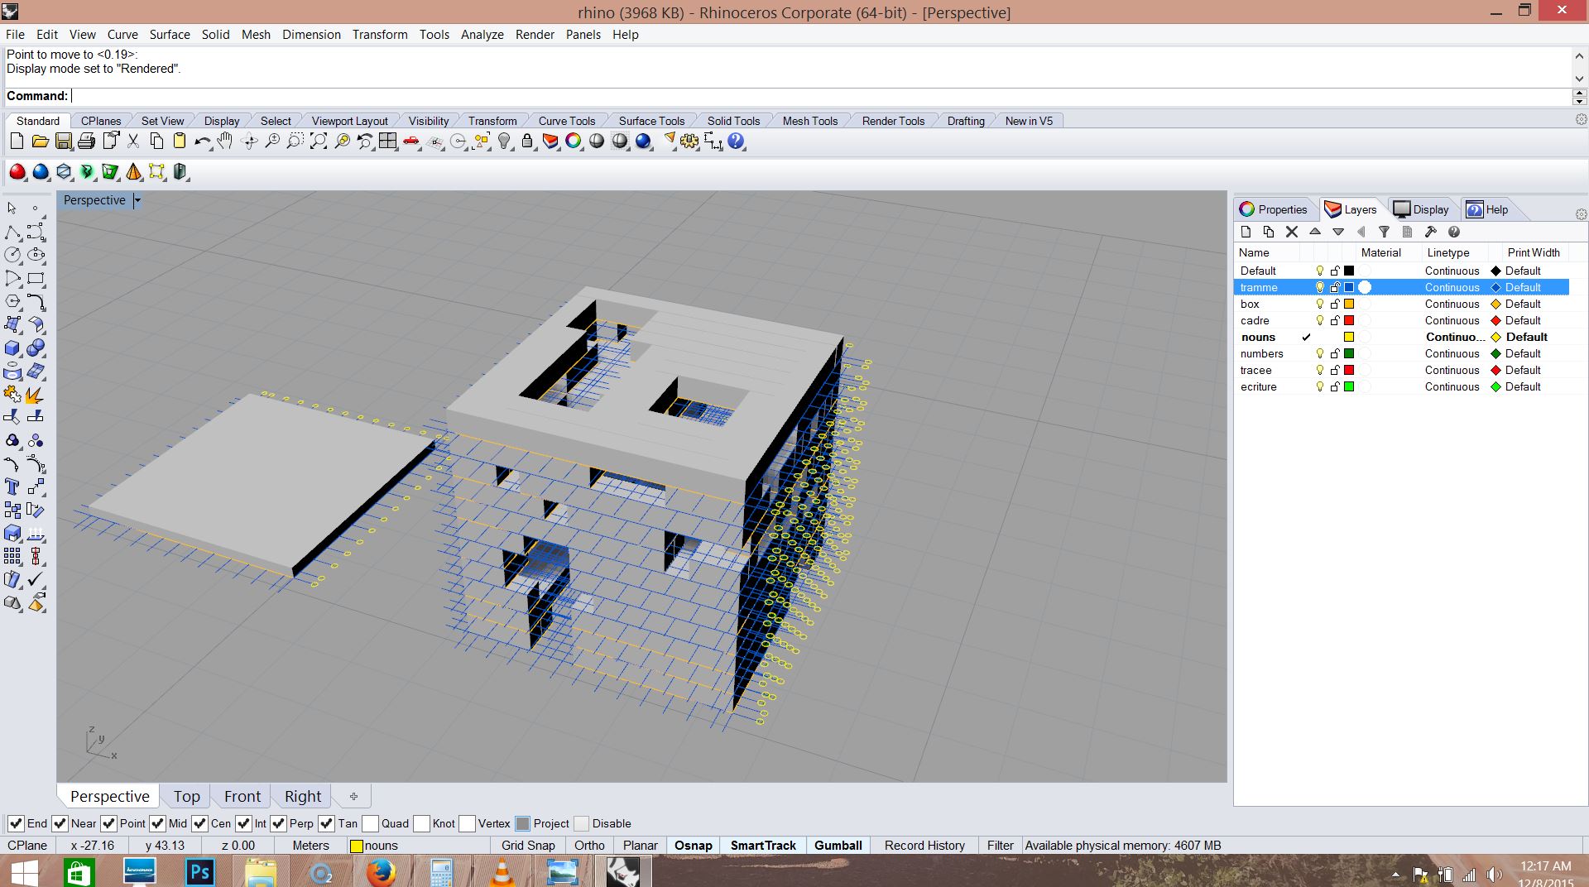Open the Perspective viewport title dropdown
1589x887 pixels.
point(137,200)
